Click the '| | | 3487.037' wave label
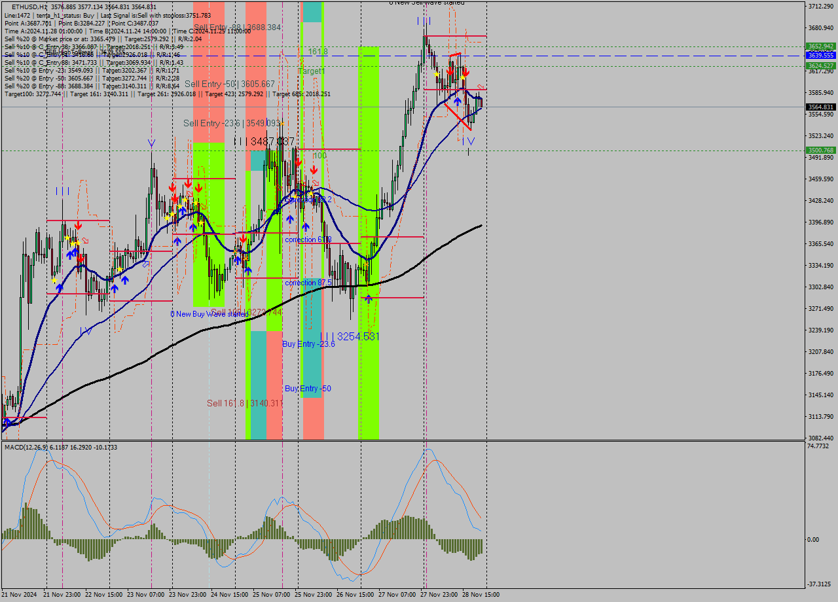The image size is (838, 602). pos(264,141)
